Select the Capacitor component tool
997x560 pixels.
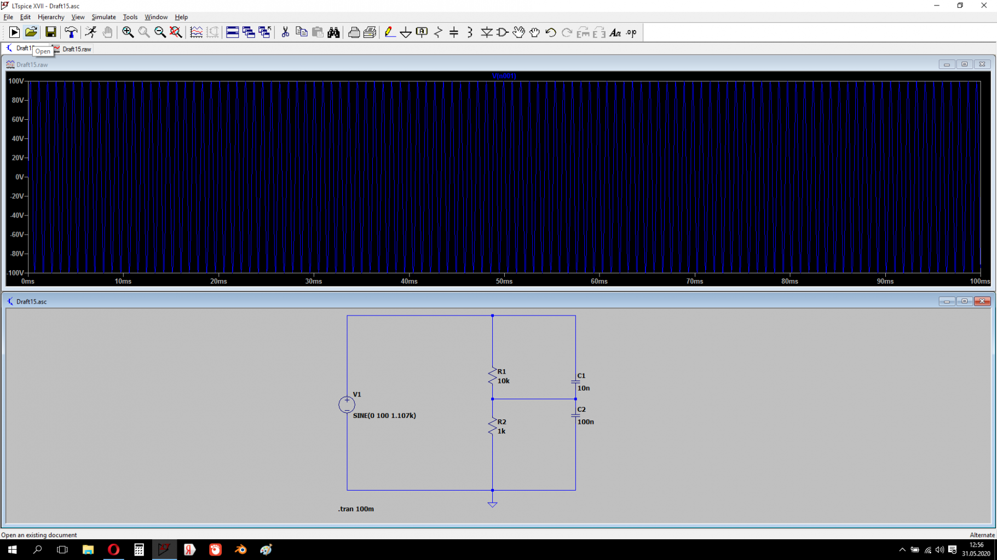454,33
